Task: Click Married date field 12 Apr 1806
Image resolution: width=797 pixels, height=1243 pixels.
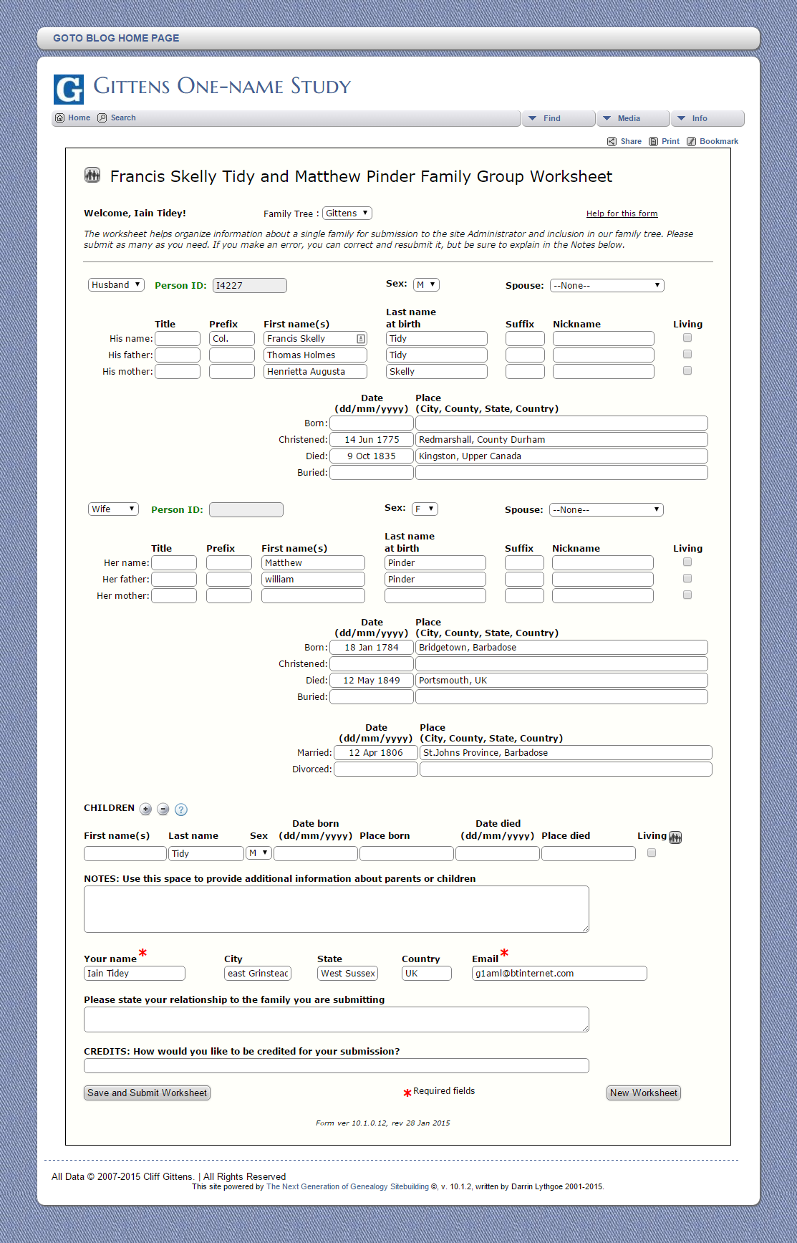Action: 376,753
